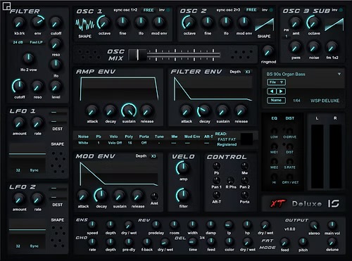The image size is (352, 261).
Task: Click the main vol output knob
Action: pos(332,225)
